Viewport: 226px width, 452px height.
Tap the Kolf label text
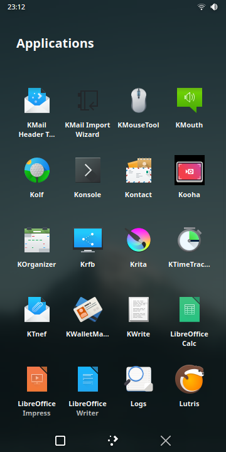tap(37, 195)
